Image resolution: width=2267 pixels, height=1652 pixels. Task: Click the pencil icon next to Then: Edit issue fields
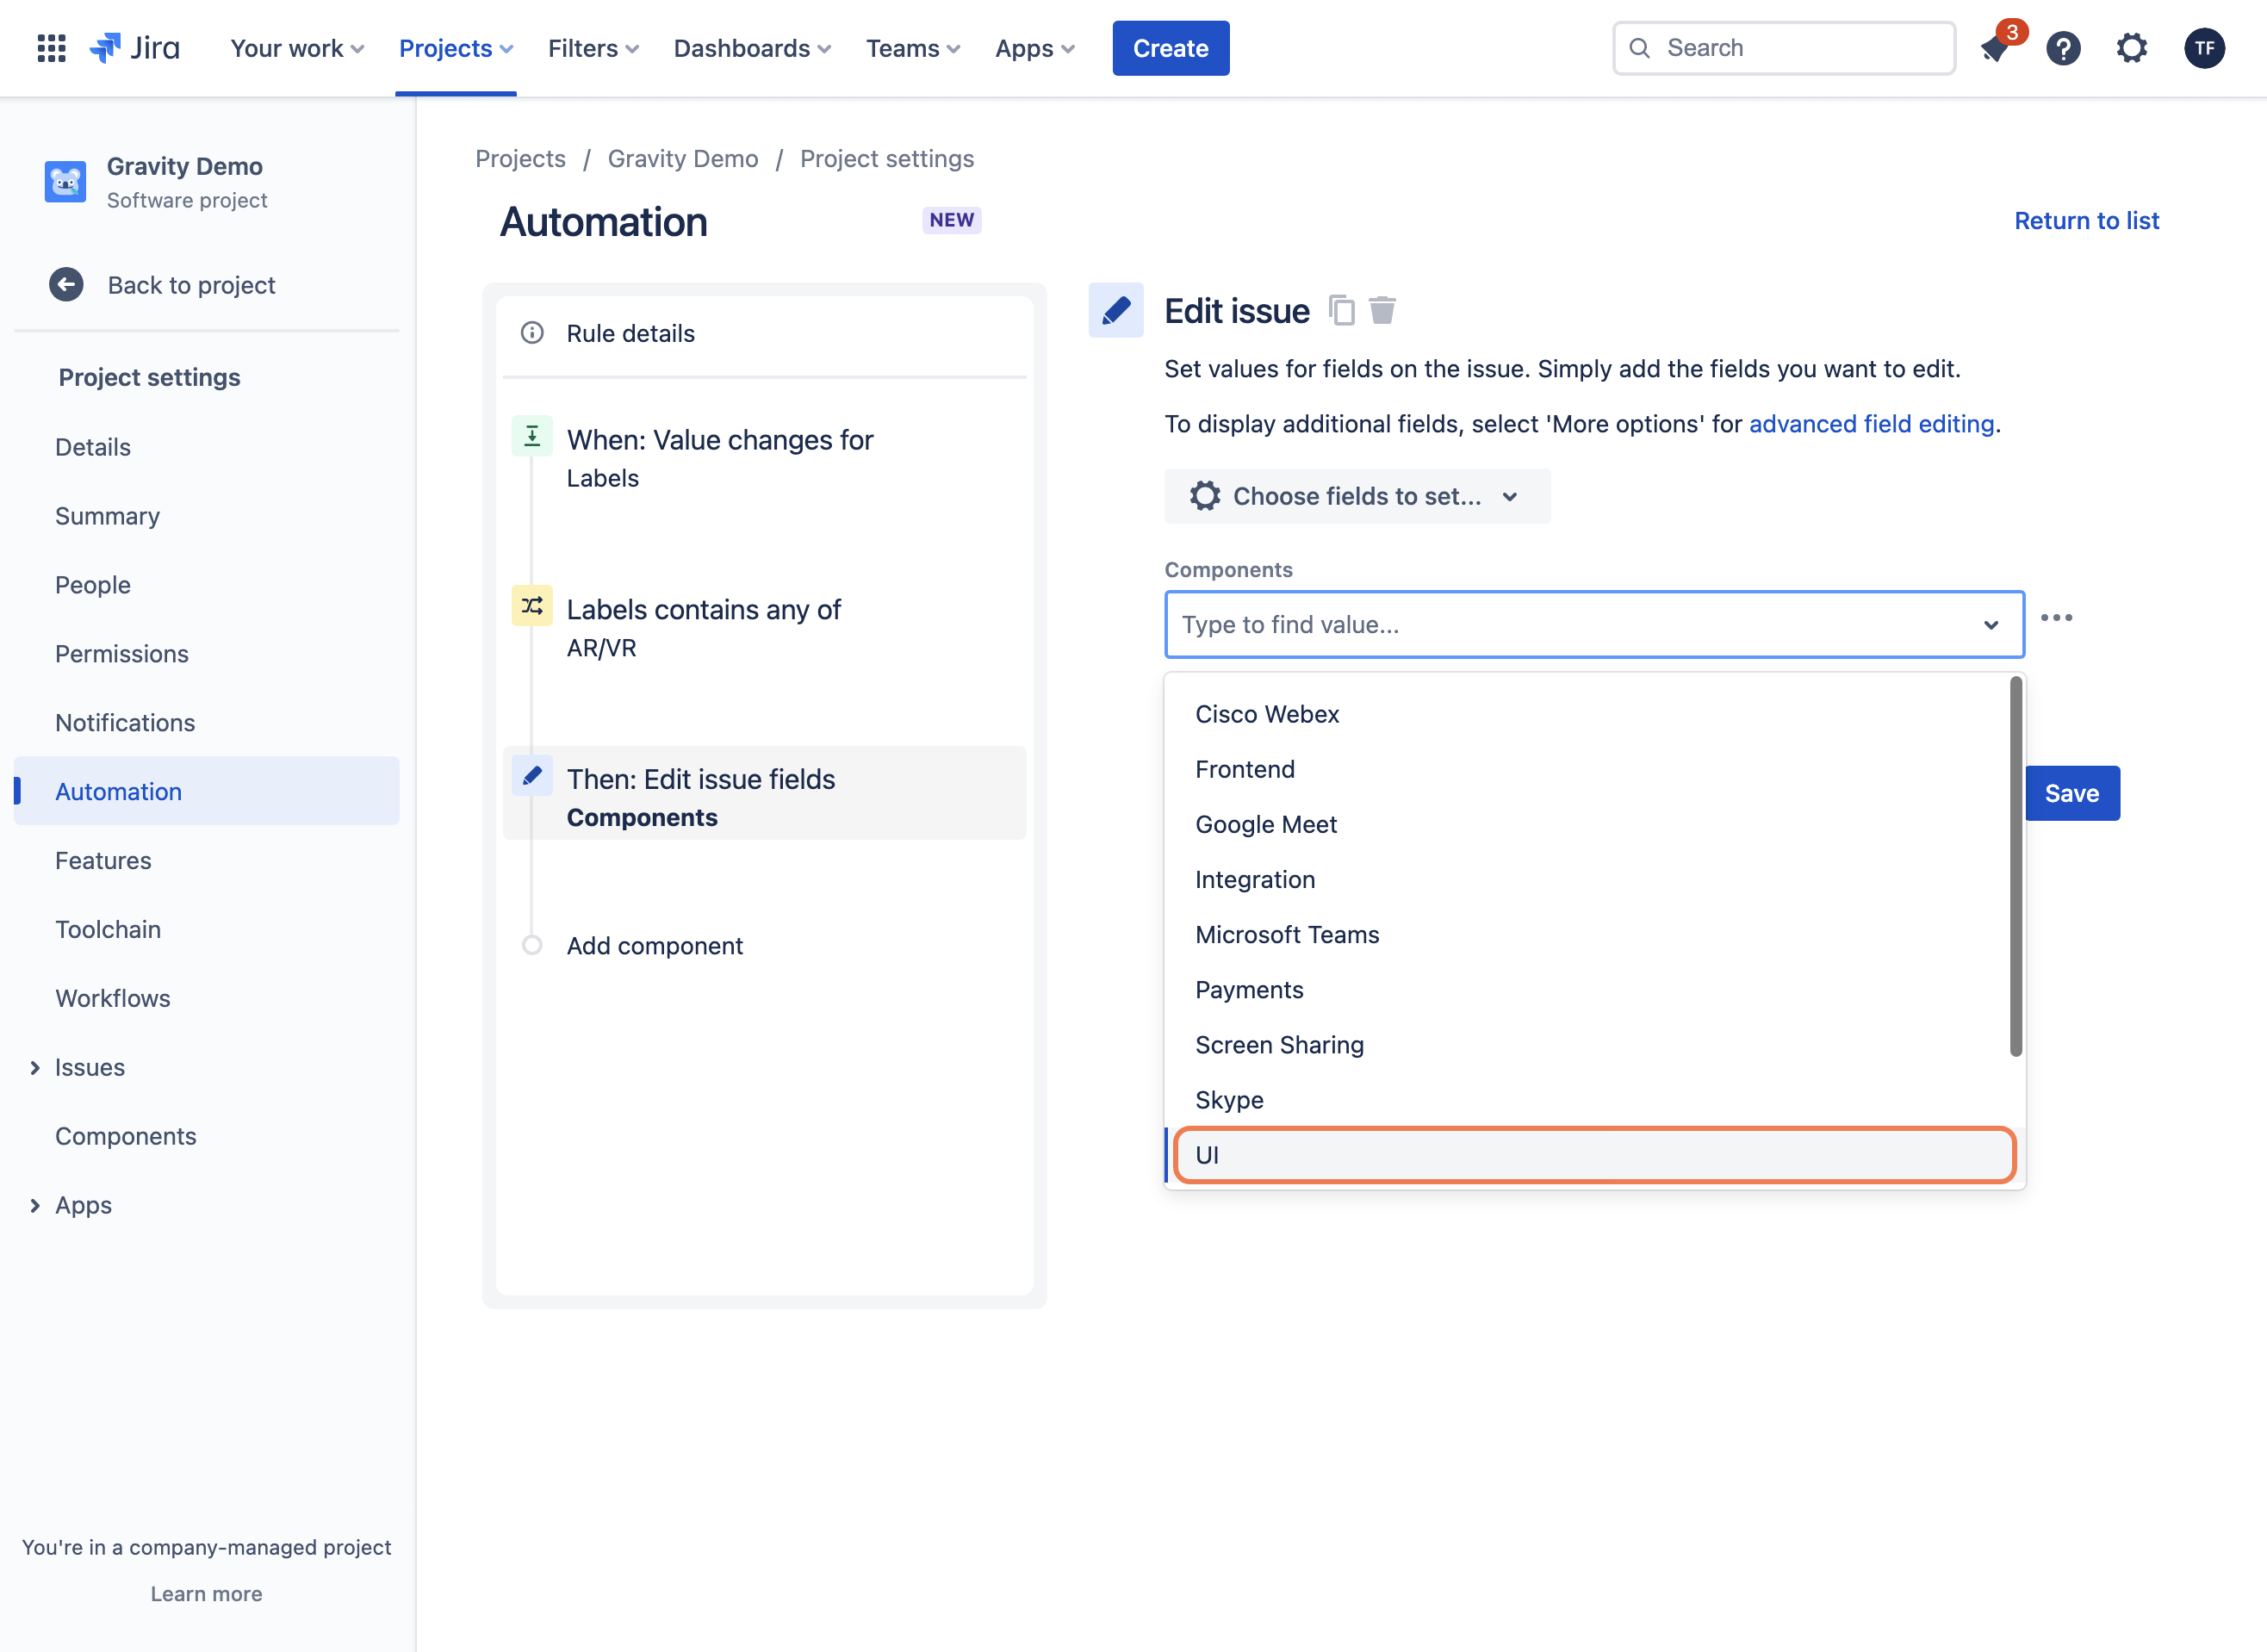532,776
